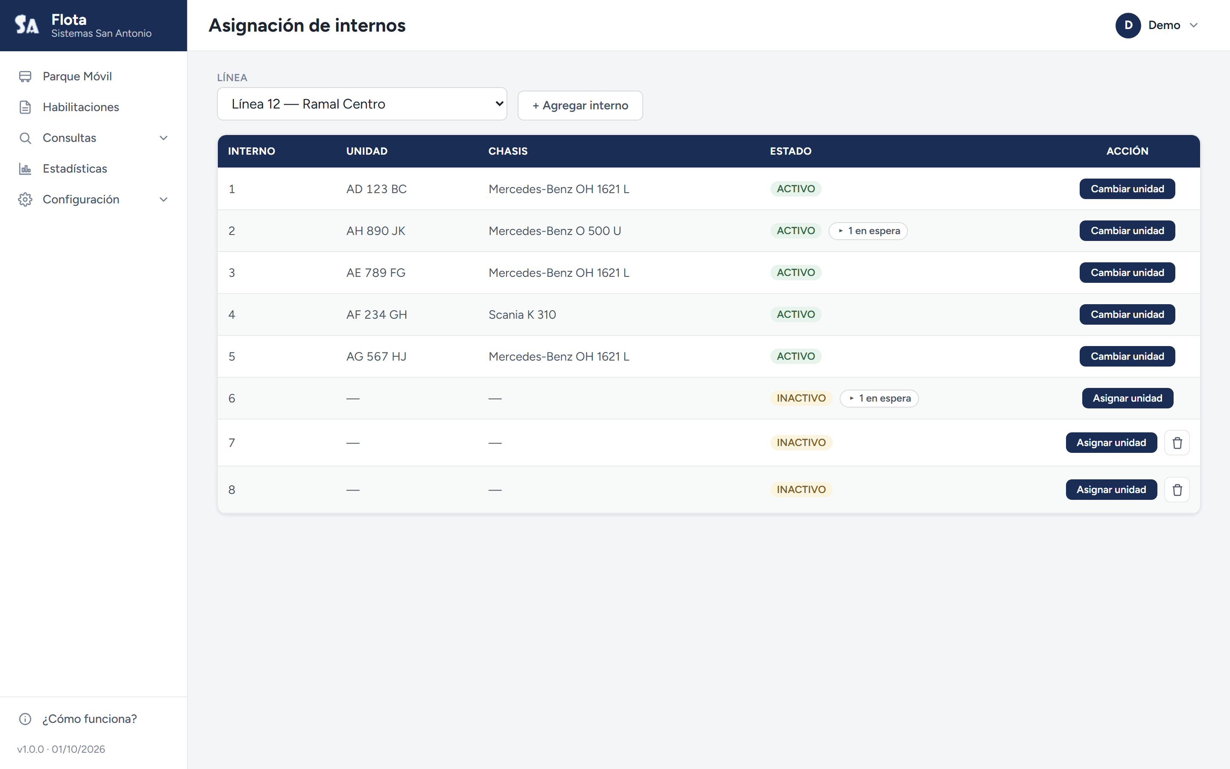1230x769 pixels.
Task: Assign a unit to interno 6
Action: [1127, 398]
